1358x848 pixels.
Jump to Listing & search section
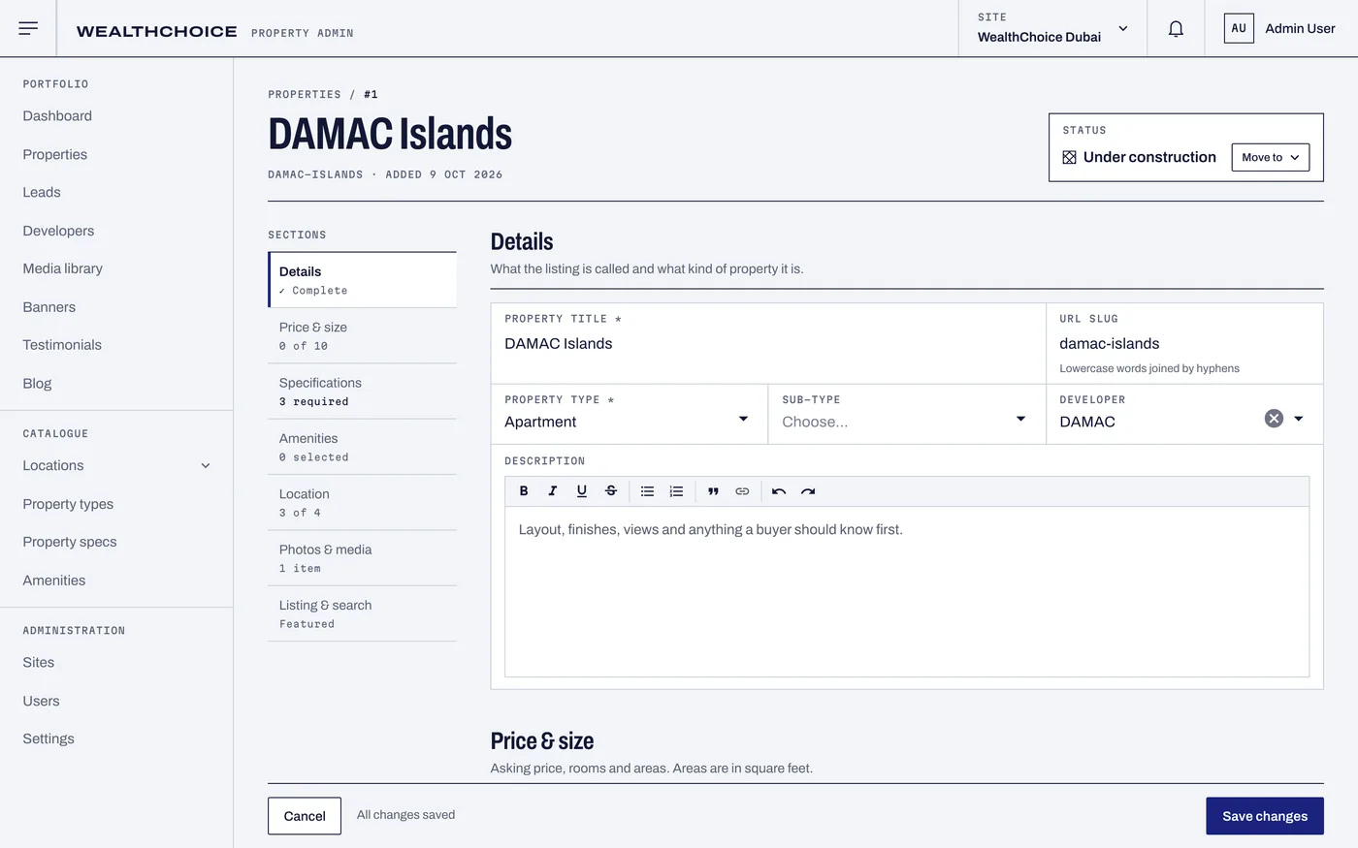362,613
